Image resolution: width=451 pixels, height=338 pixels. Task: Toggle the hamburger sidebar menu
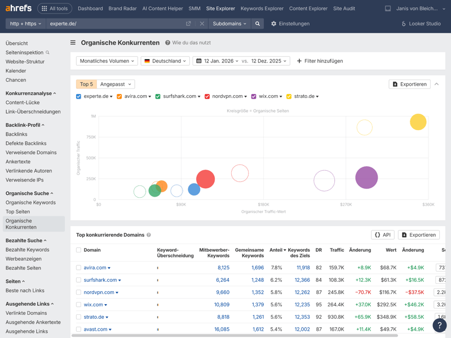point(73,43)
